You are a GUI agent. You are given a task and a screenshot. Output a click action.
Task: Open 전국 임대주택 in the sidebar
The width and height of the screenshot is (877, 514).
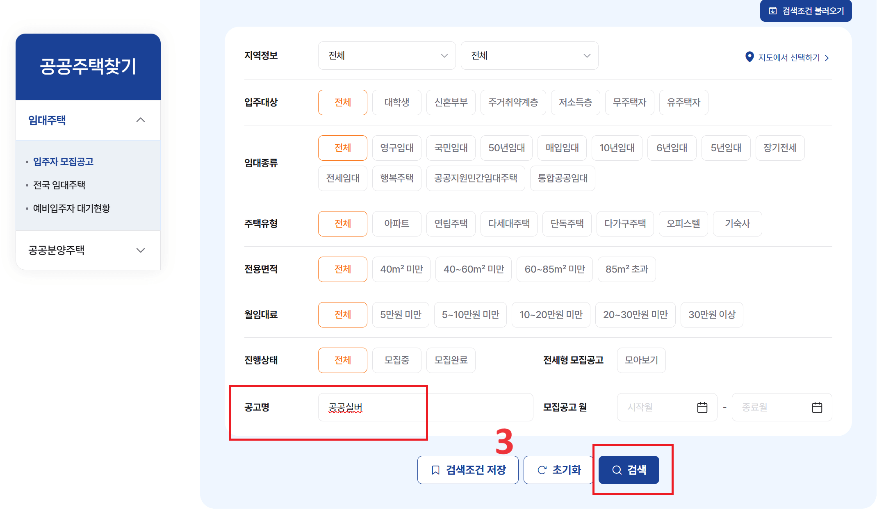coord(59,185)
